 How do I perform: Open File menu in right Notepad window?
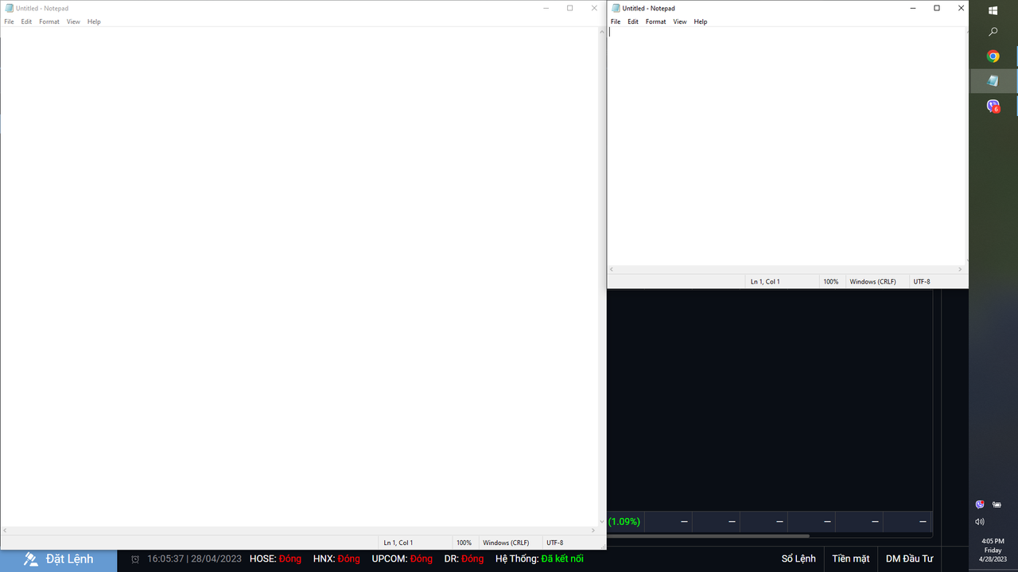pyautogui.click(x=616, y=21)
